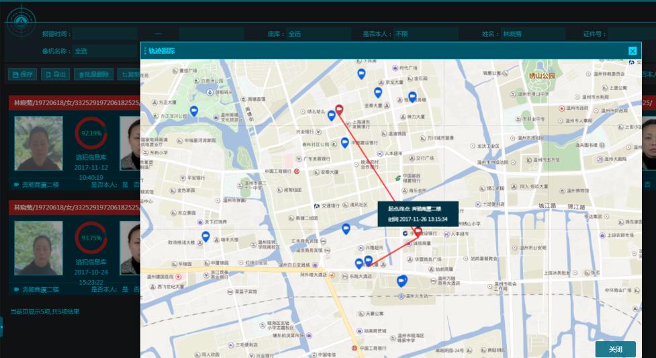Click the 保存 save button
This screenshot has height=358, width=656.
23,75
